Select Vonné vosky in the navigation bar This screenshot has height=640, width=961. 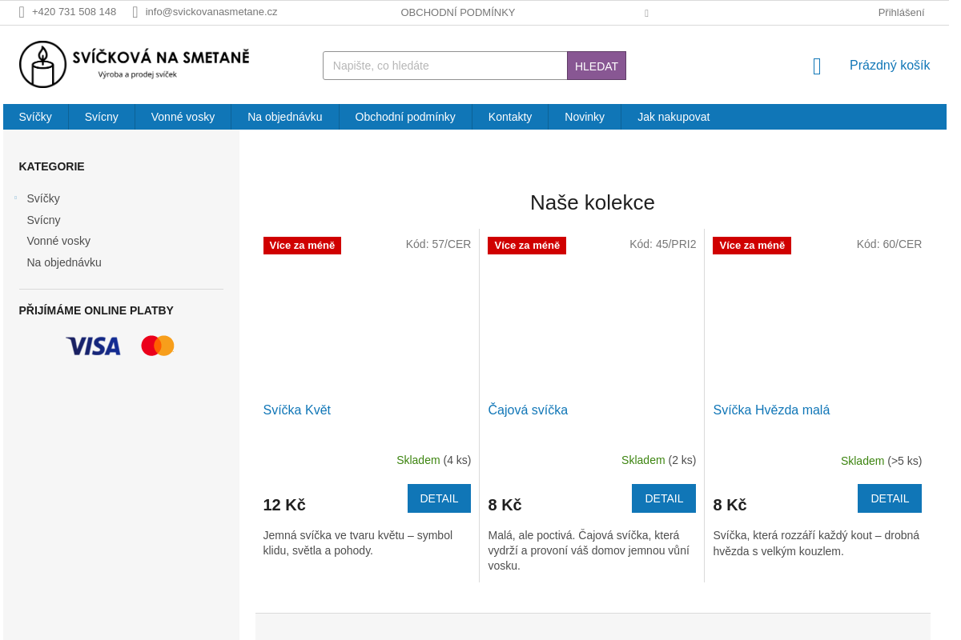(x=183, y=117)
